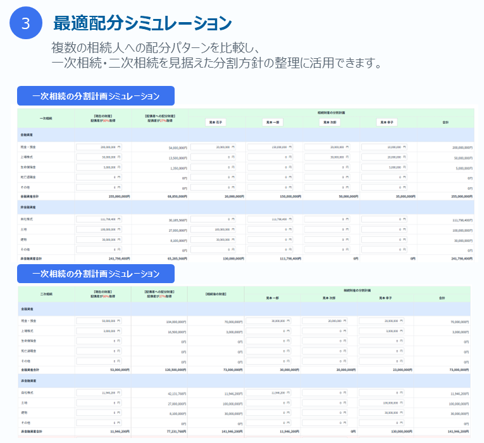Click the 合計 column header in 一次相続 table
484x443 pixels.
click(x=445, y=123)
